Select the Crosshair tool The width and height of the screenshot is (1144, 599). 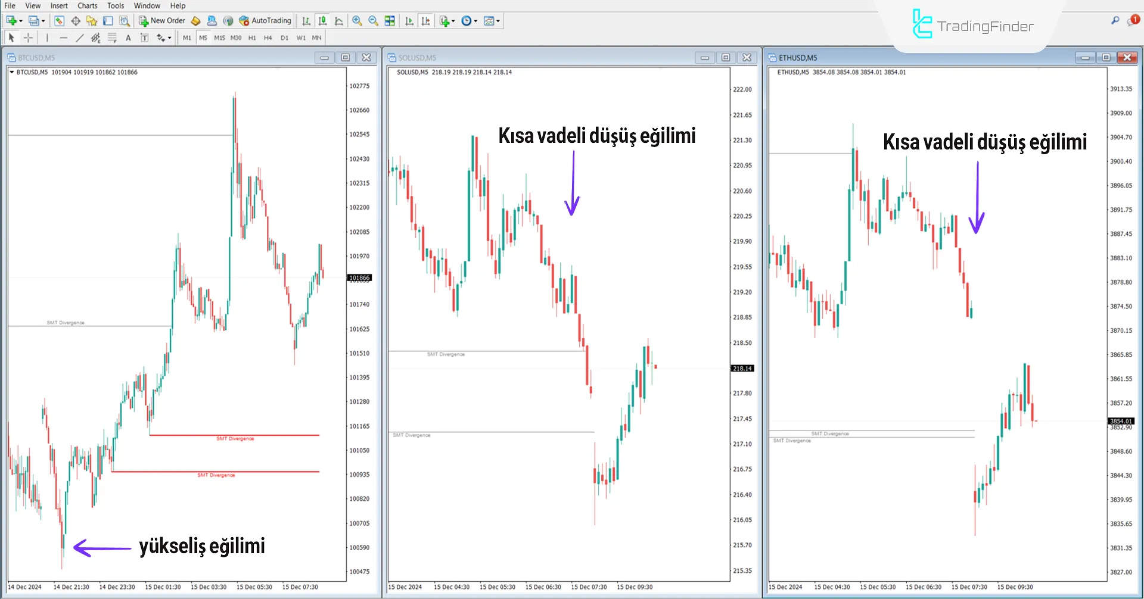click(28, 37)
